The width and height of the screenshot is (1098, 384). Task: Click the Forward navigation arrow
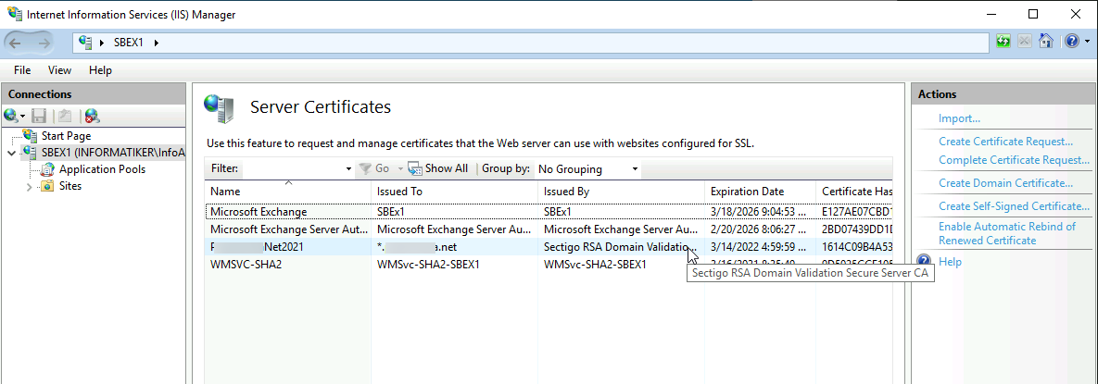(44, 43)
